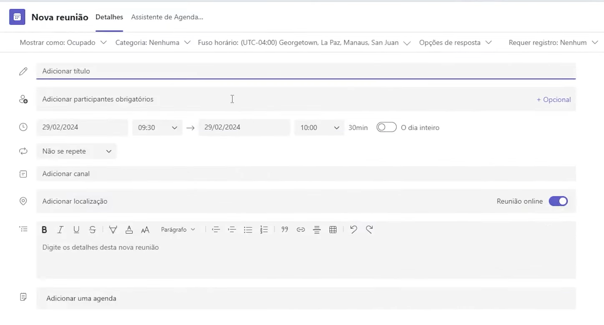Click the agenda notes icon
The image size is (604, 325).
(x=23, y=297)
